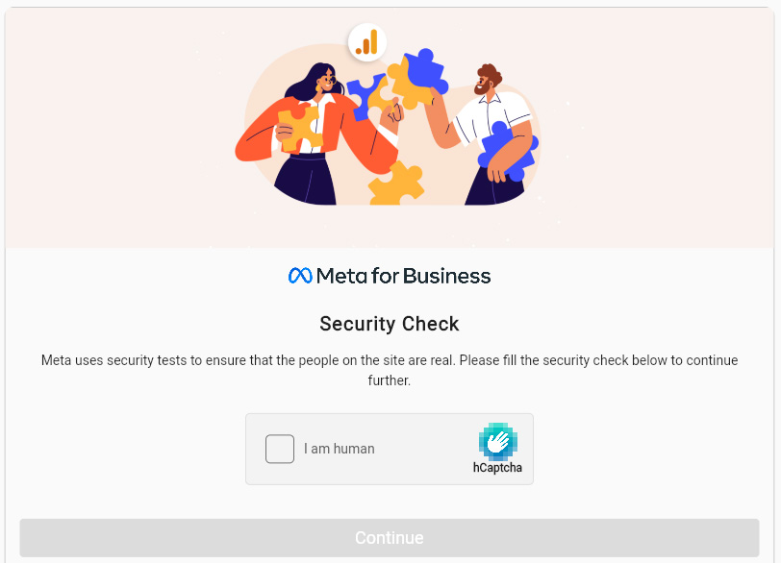The height and width of the screenshot is (563, 781).
Task: Click the security test description paragraph
Action: click(390, 370)
